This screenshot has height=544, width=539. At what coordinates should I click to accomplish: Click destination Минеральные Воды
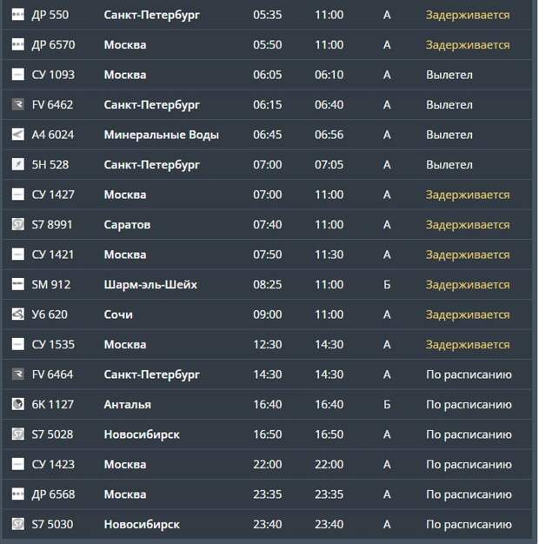[x=161, y=135]
